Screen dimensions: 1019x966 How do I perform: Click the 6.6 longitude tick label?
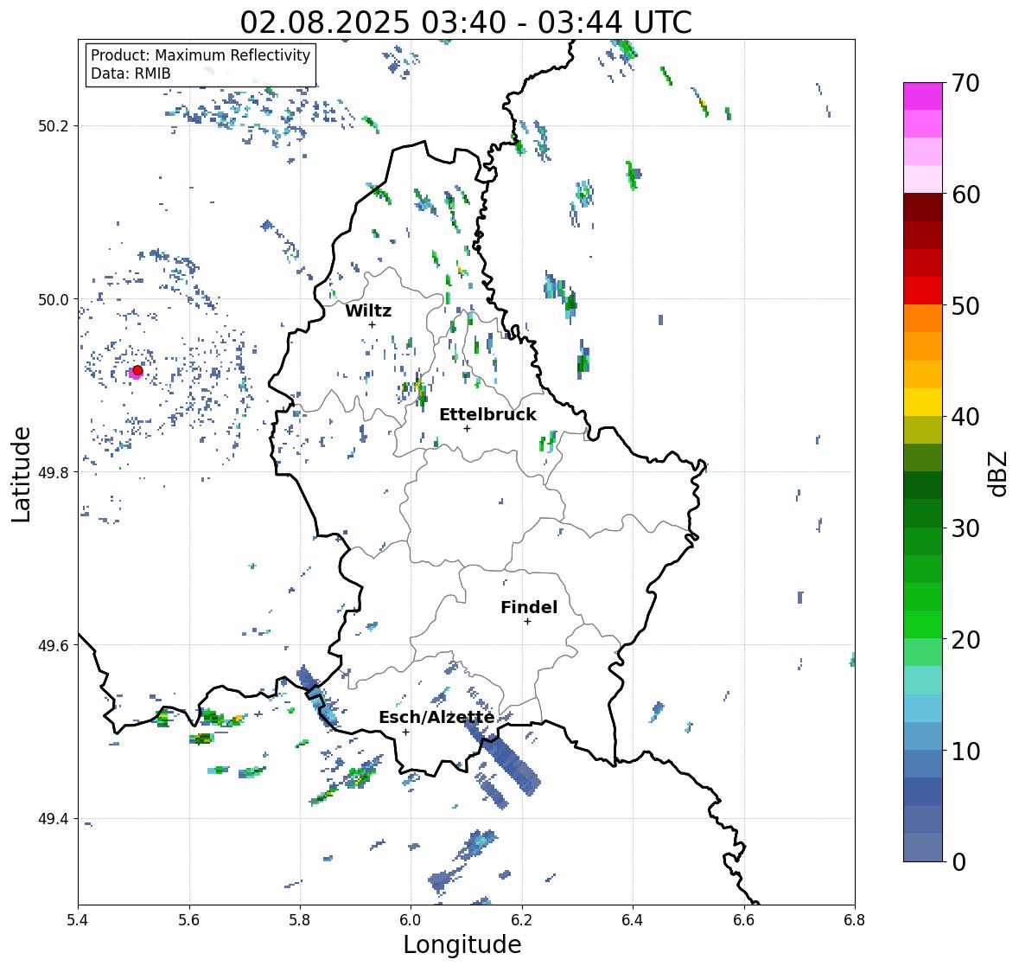[744, 919]
